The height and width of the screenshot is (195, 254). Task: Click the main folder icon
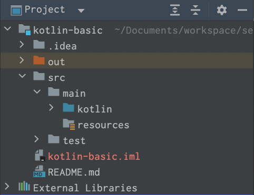click(54, 92)
